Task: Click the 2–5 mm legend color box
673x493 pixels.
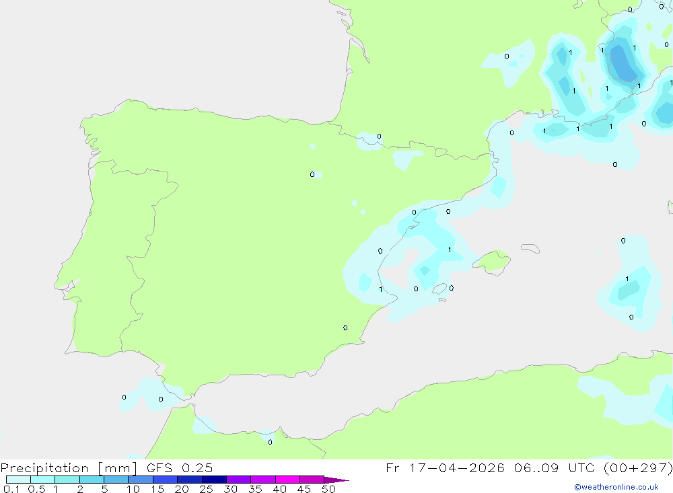Action: [x=92, y=480]
